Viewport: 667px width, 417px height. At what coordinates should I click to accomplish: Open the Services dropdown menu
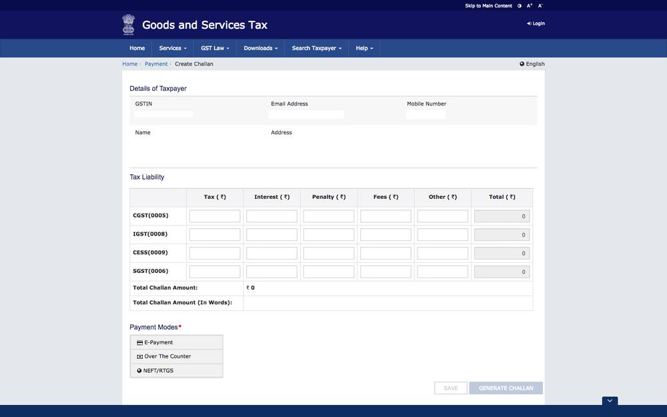pos(170,47)
